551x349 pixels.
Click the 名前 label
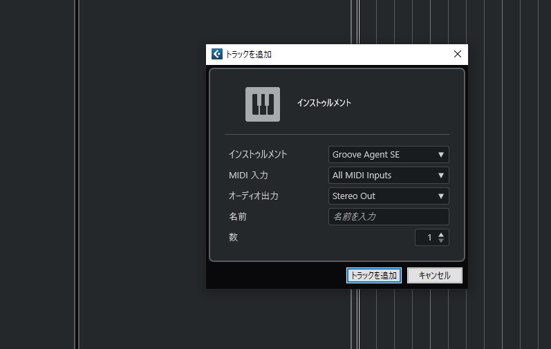(x=238, y=216)
